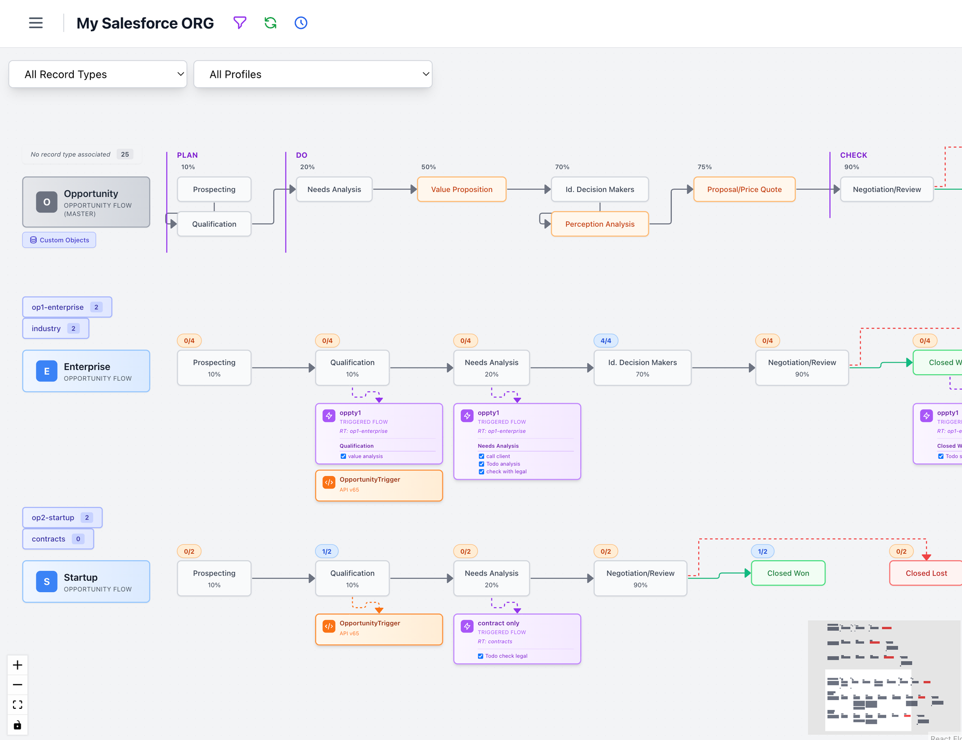Click the master Prospecting node
Viewport: 962px width, 740px height.
[214, 189]
